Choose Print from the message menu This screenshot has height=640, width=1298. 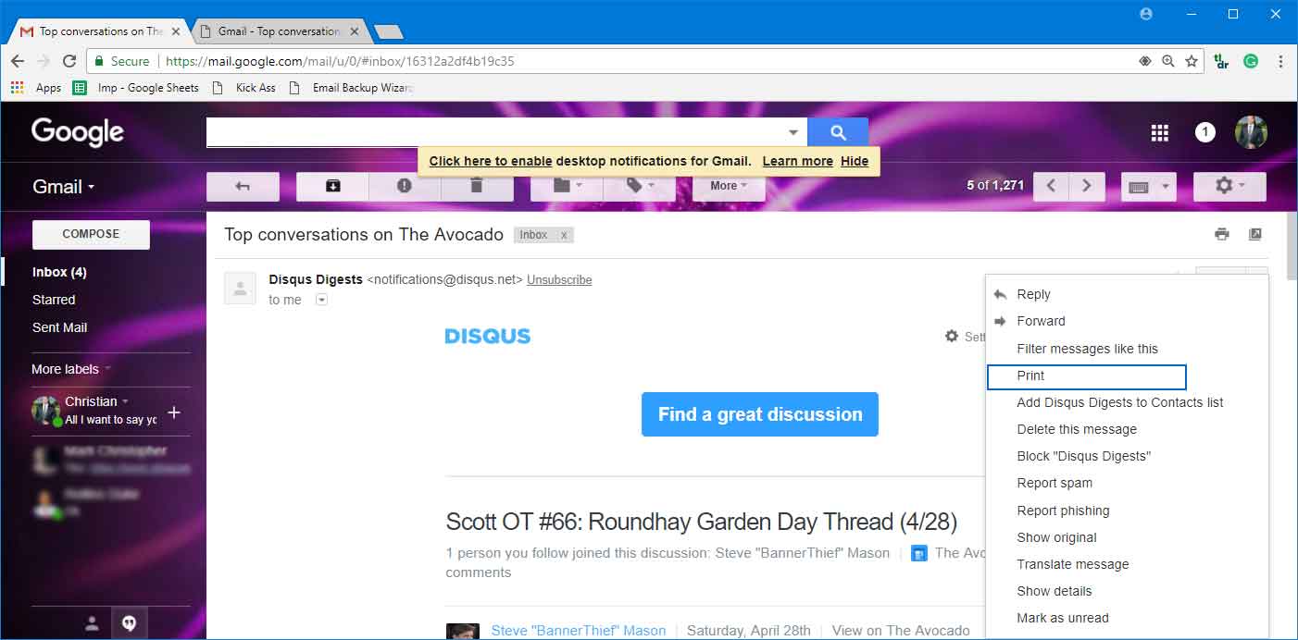tap(1087, 375)
